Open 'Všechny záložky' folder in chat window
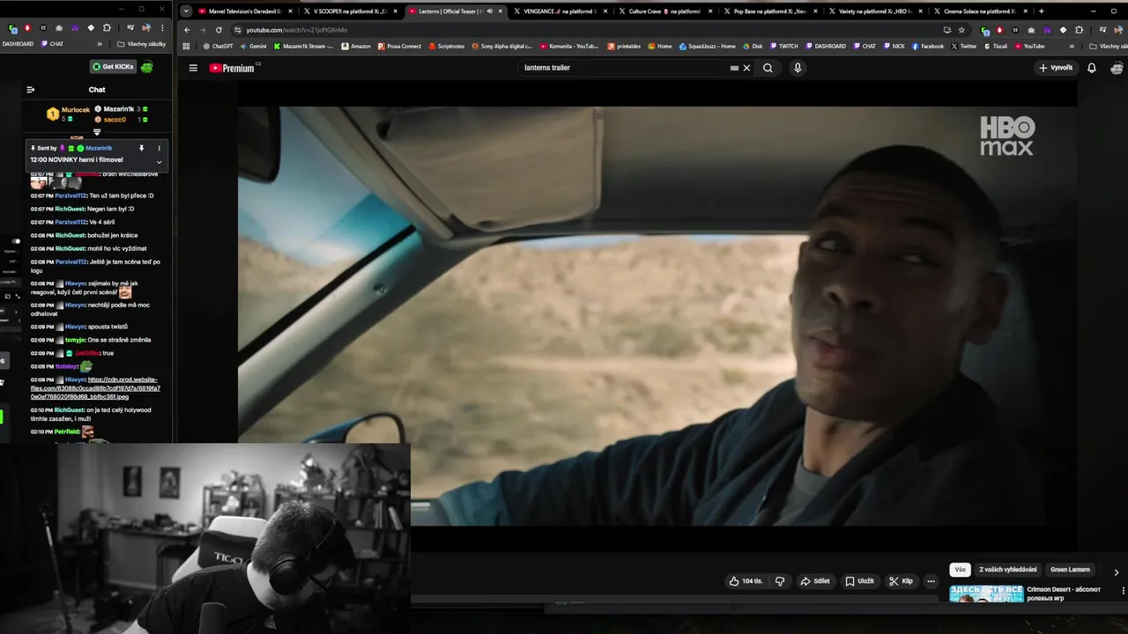The width and height of the screenshot is (1128, 634). click(x=141, y=44)
